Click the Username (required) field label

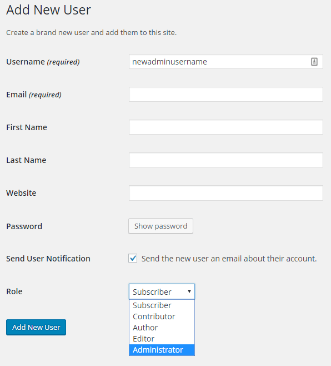coord(43,62)
